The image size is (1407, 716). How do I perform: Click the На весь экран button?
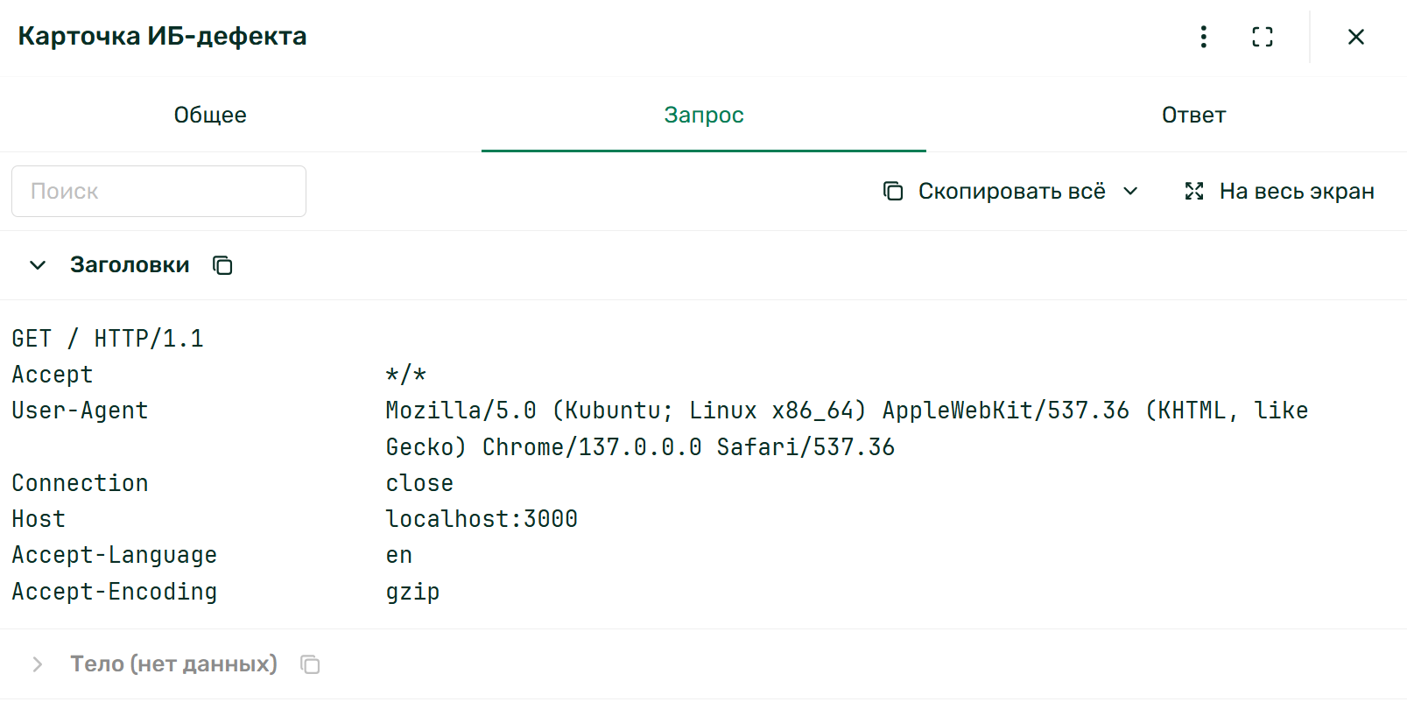tap(1278, 191)
